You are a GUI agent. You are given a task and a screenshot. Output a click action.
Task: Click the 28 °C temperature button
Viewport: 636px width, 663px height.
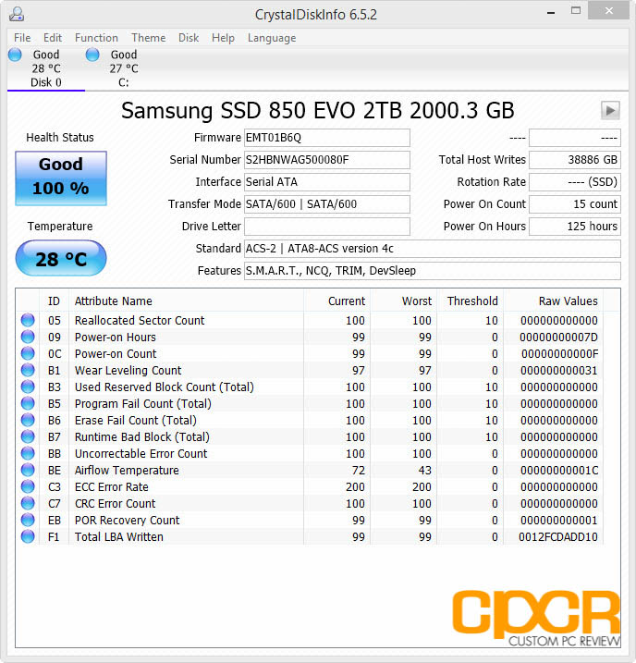(x=61, y=258)
